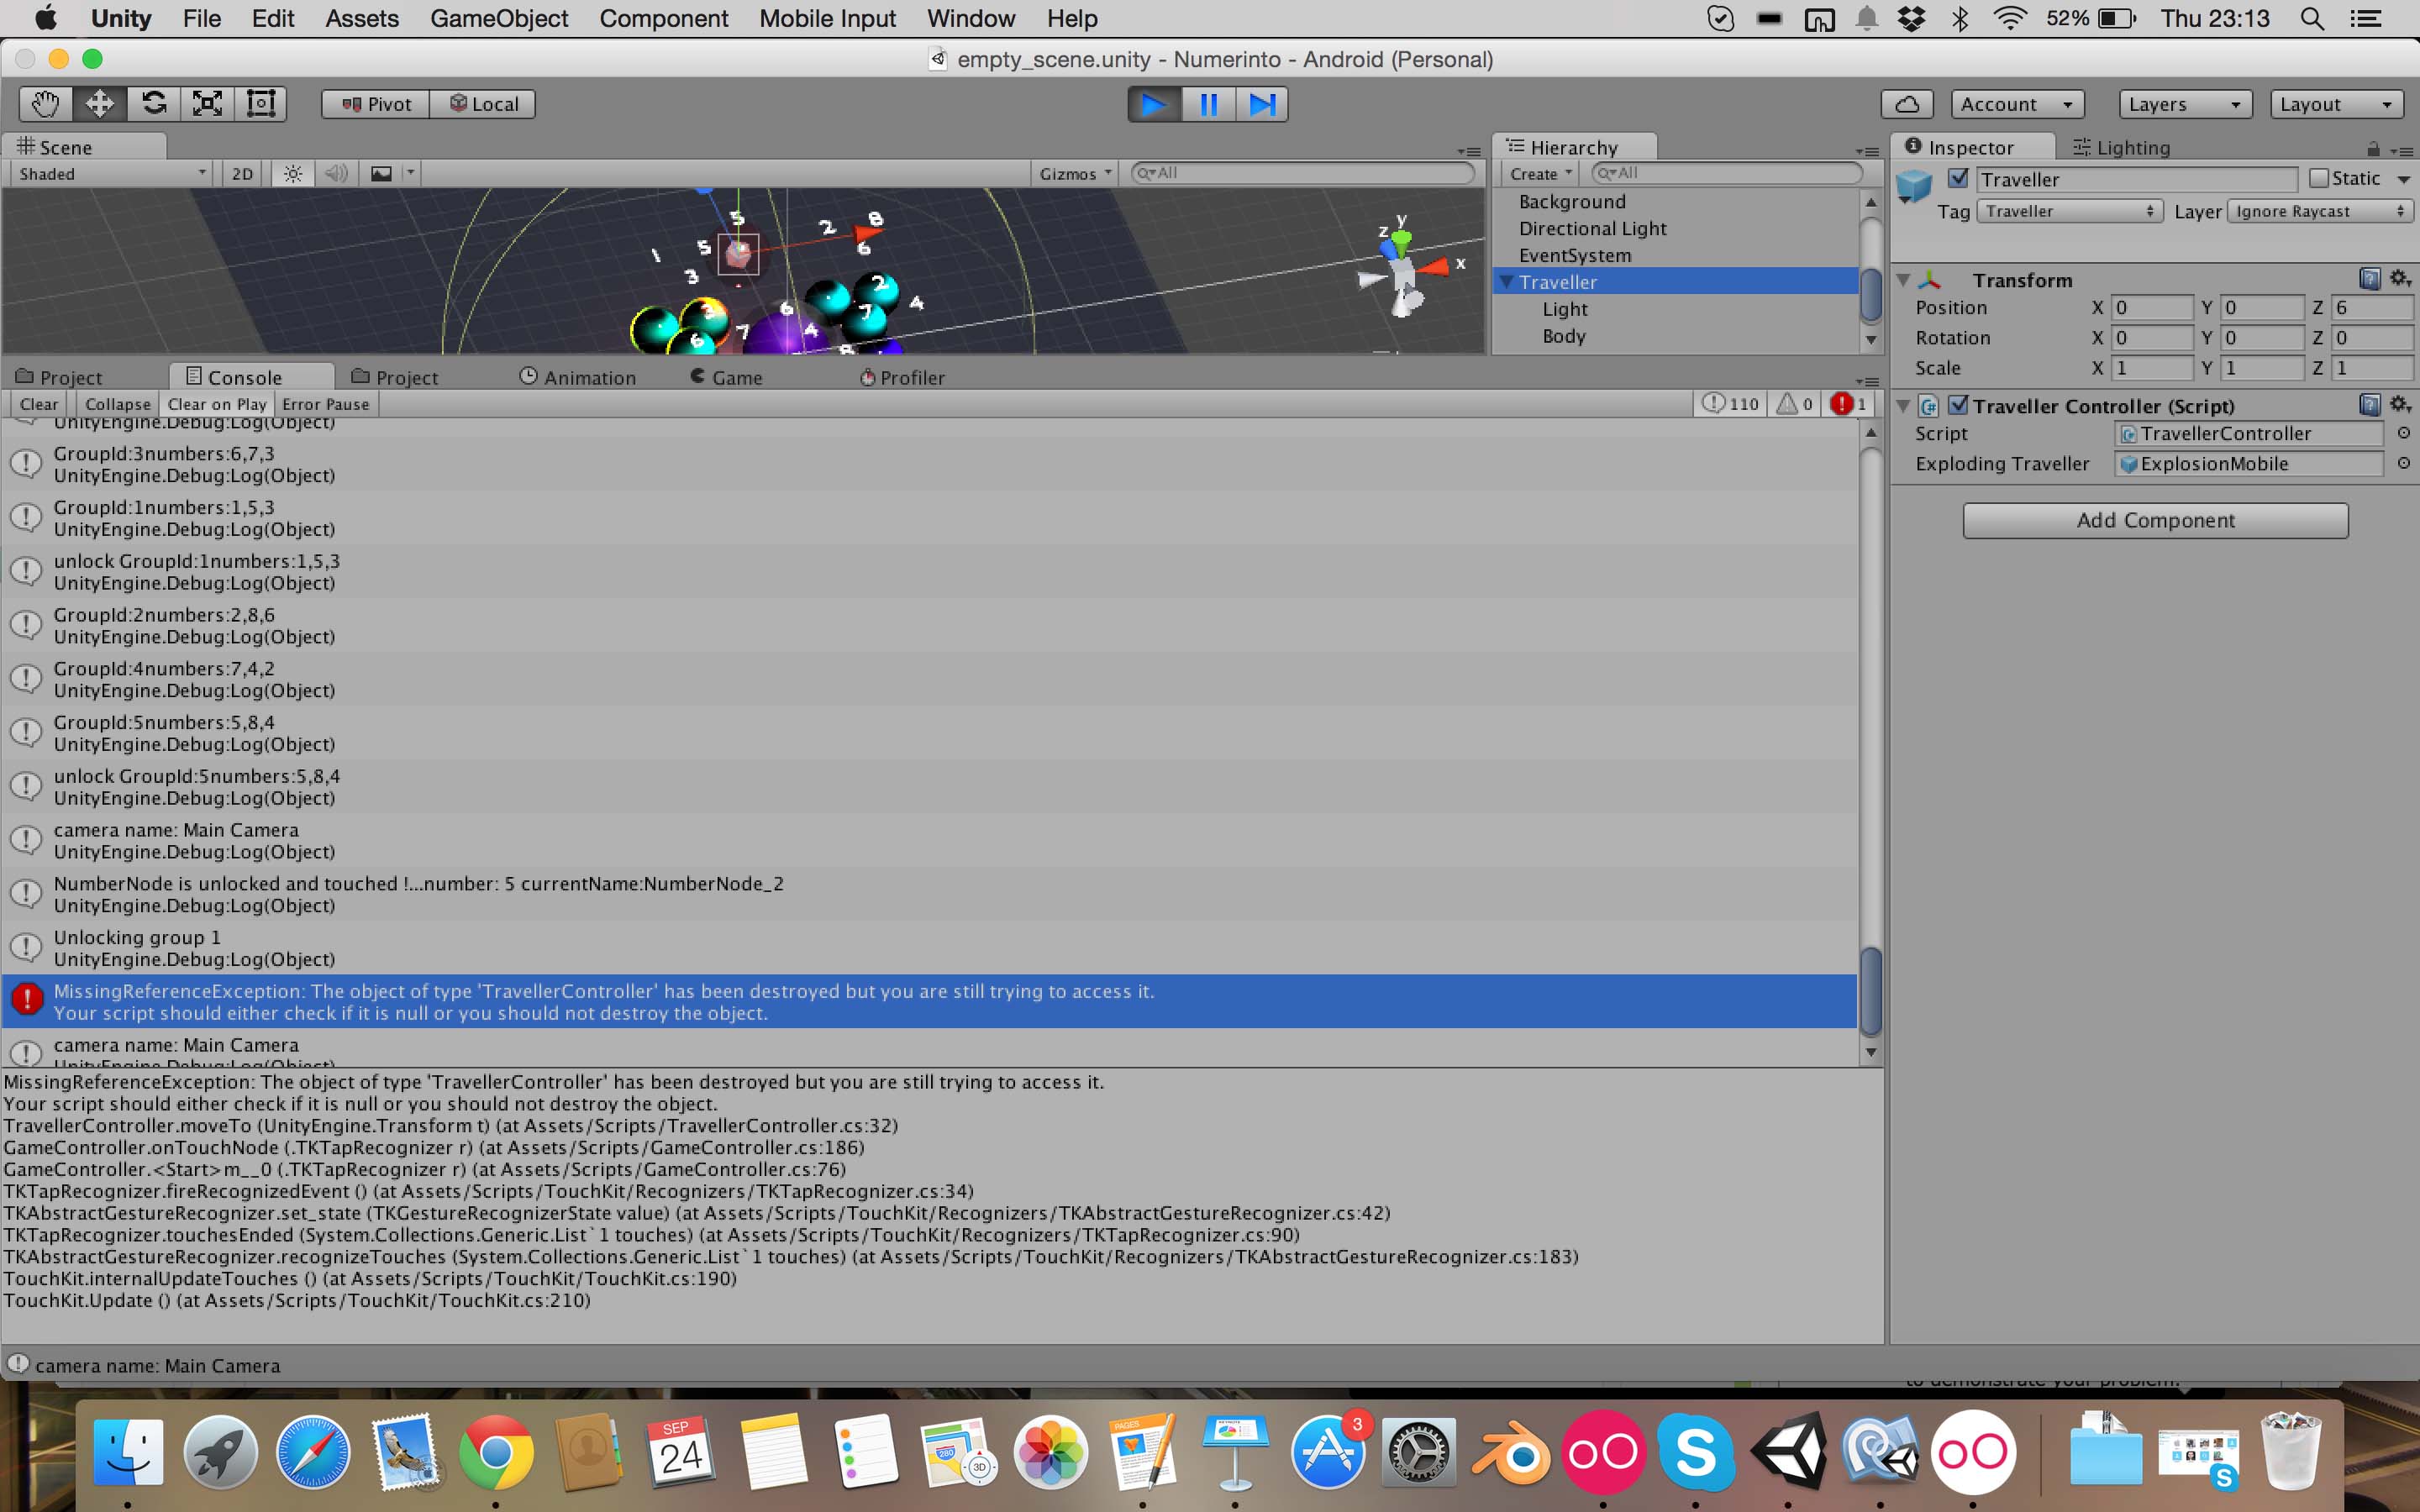Disable the Traveller Controller script checkbox

(1960, 405)
